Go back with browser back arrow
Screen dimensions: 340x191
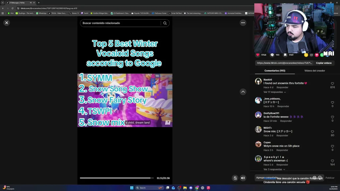(x=3, y=8)
